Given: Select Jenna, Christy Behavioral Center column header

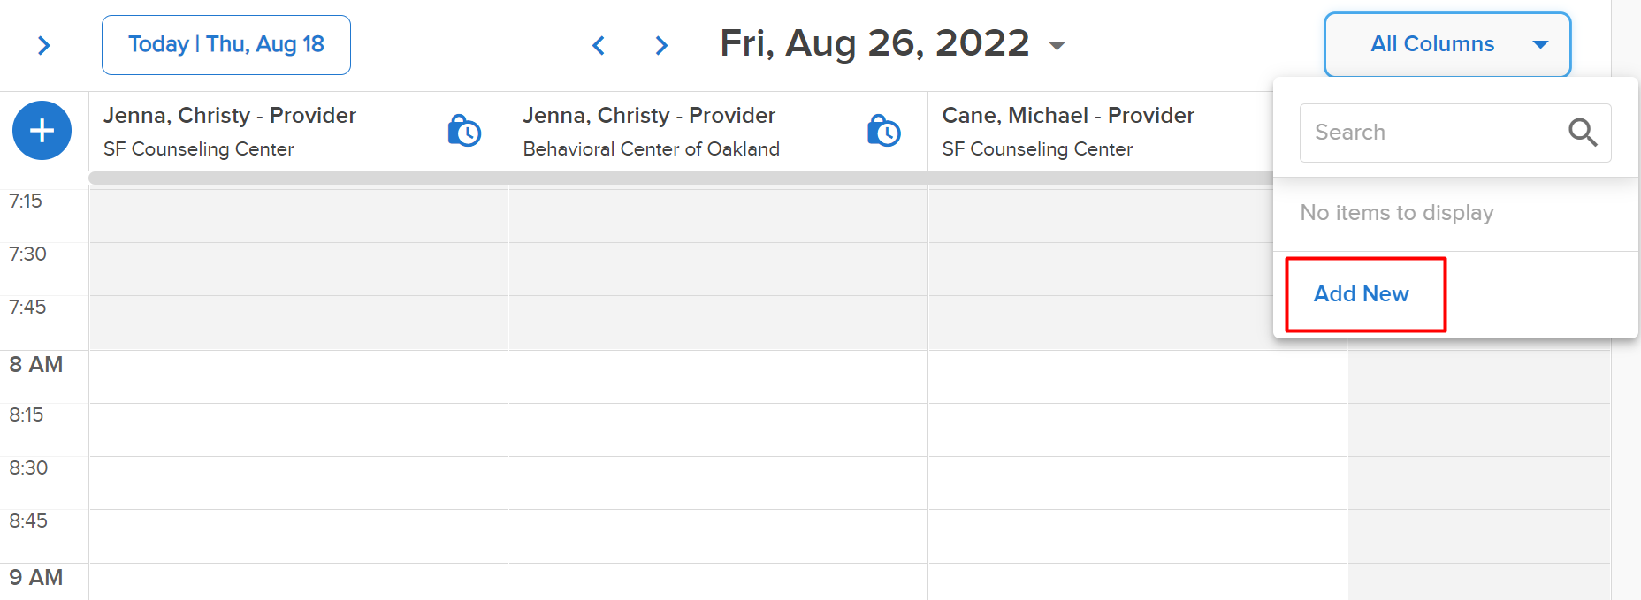Looking at the screenshot, I should (x=718, y=131).
